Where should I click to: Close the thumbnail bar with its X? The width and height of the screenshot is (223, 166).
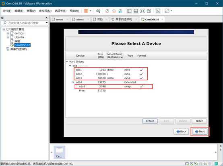coord(221,146)
